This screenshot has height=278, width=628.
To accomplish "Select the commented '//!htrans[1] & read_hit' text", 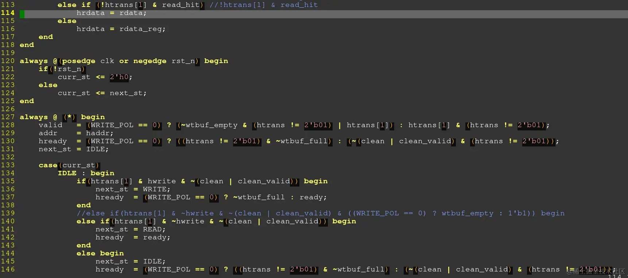I will 264,5.
